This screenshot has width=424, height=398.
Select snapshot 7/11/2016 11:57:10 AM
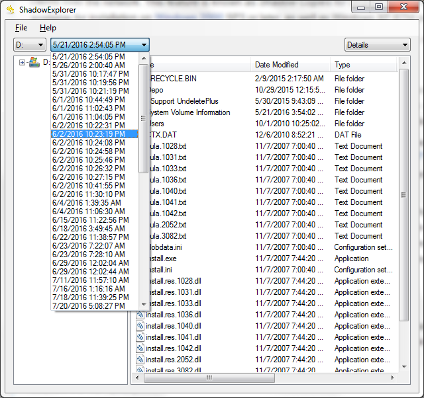click(x=94, y=280)
